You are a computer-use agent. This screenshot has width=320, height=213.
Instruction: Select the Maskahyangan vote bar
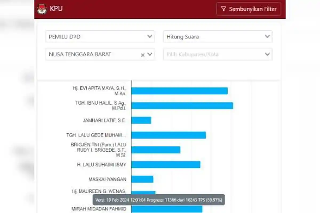pyautogui.click(x=142, y=179)
